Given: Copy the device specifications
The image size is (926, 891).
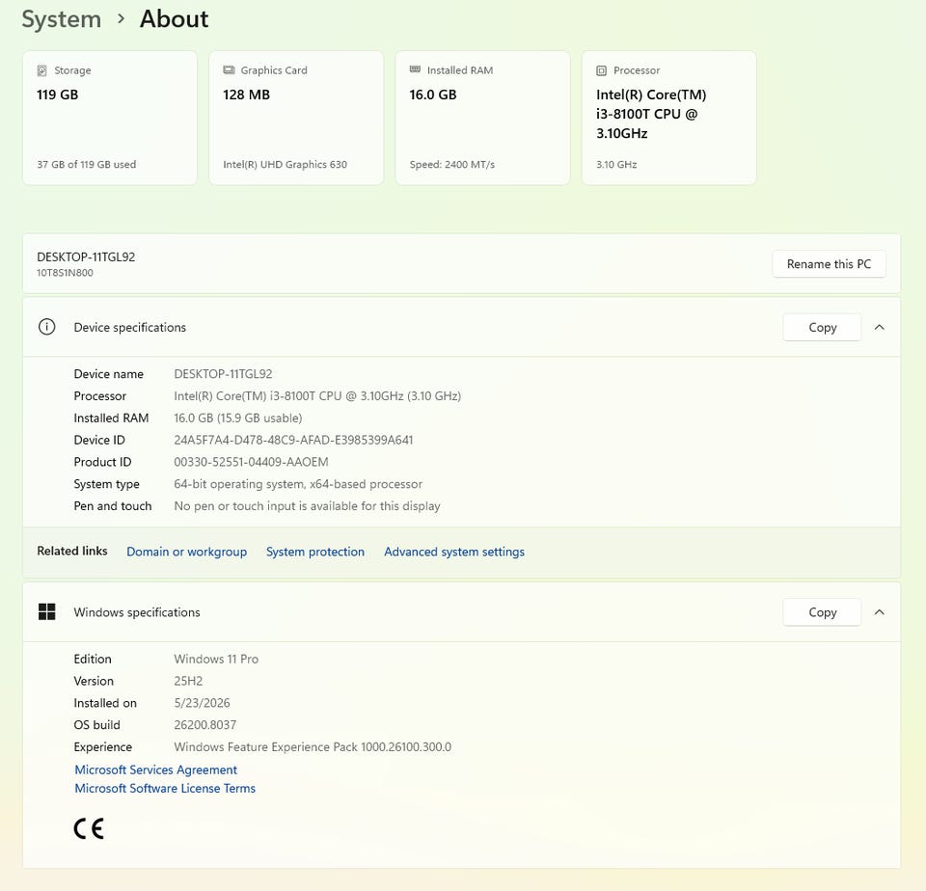Looking at the screenshot, I should tap(822, 327).
